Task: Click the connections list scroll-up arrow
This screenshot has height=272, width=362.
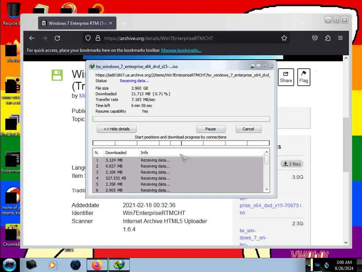Action: [x=267, y=152]
